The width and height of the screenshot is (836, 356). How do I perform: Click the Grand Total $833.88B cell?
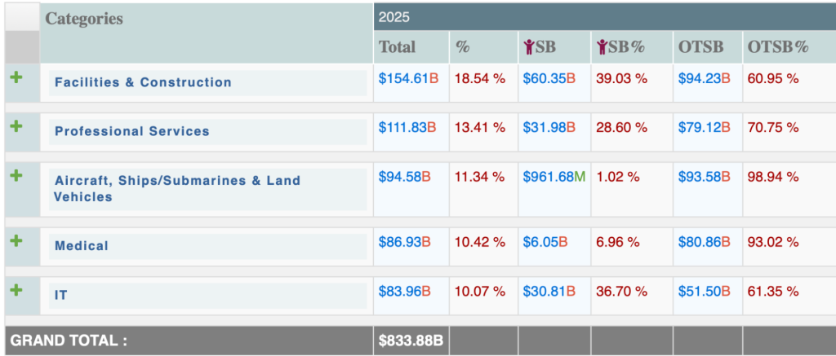(x=411, y=341)
